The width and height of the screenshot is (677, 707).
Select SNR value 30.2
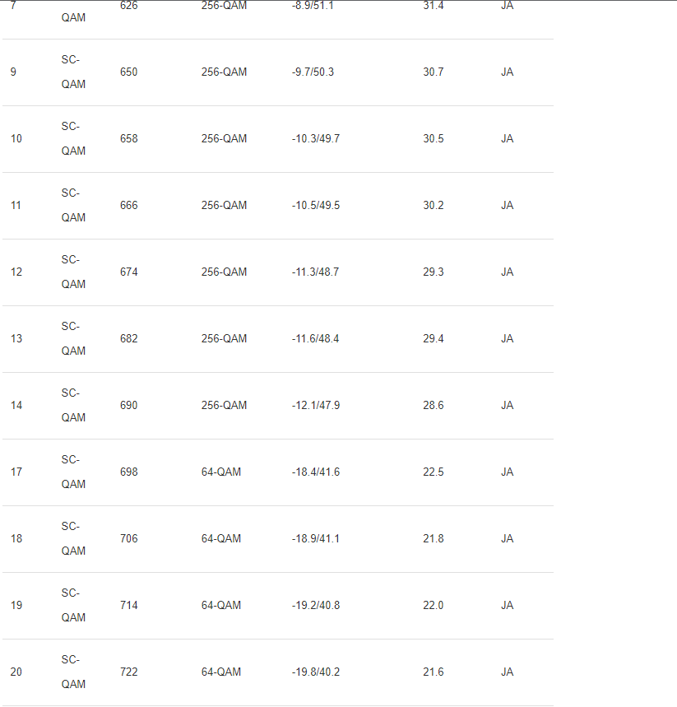pos(434,206)
